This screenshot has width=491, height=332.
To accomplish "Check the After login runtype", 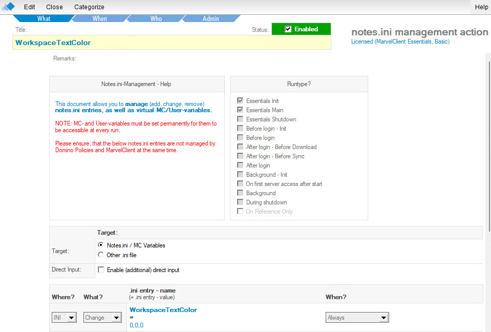I will 240,165.
